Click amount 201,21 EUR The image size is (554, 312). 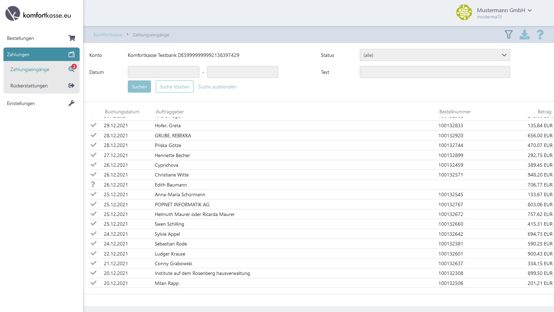[x=540, y=283]
